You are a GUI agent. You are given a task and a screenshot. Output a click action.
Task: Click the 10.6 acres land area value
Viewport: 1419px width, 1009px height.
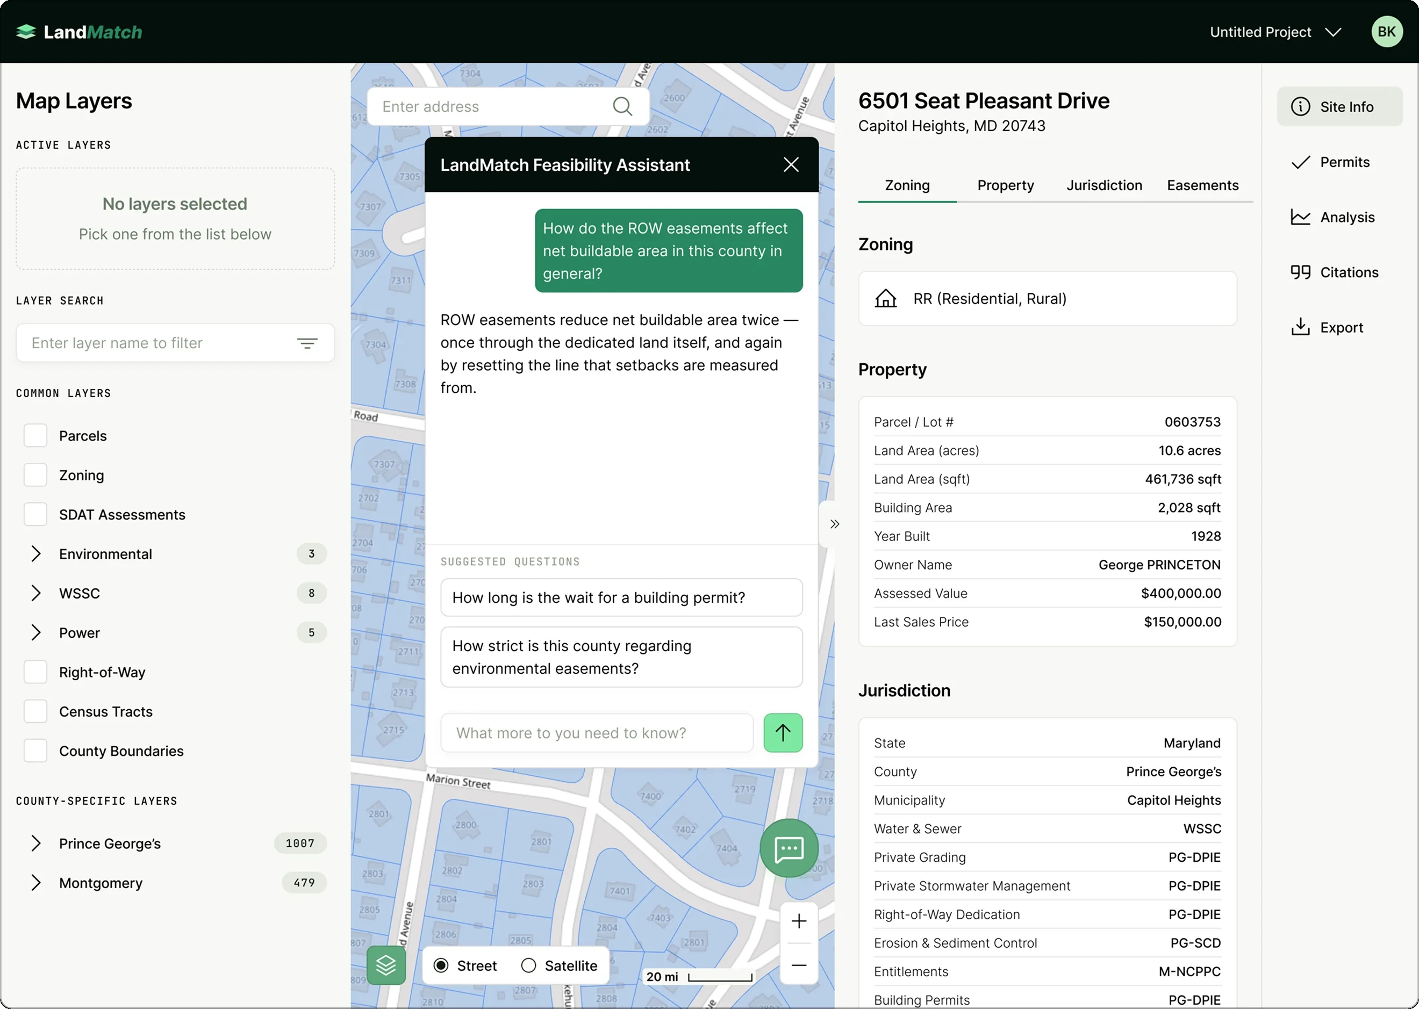1189,450
